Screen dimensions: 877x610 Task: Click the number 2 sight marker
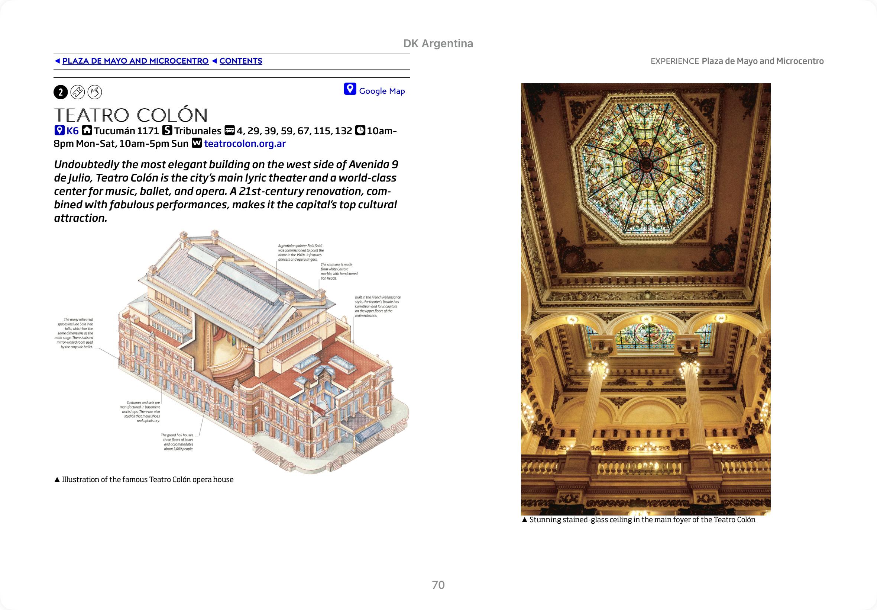pos(60,92)
